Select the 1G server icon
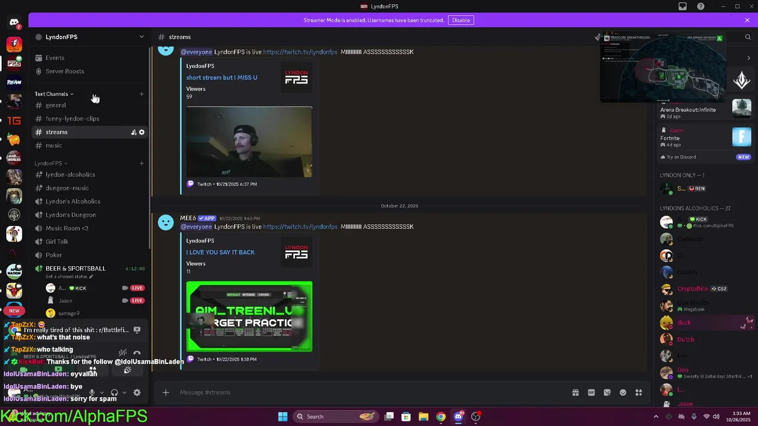758x426 pixels. (14, 120)
